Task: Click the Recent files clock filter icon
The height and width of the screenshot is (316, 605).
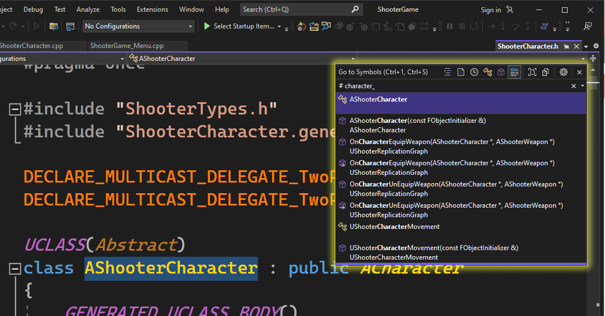Action: pos(474,72)
